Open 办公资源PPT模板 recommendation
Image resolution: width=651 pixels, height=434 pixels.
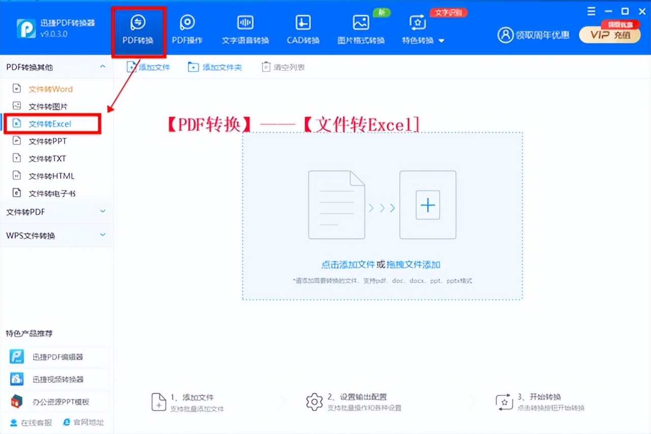click(57, 401)
